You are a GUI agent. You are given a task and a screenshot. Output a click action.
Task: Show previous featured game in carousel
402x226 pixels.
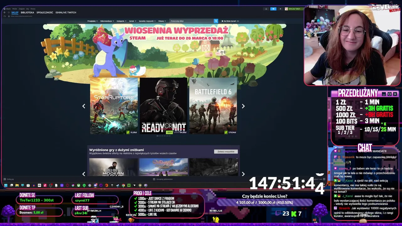[84, 106]
